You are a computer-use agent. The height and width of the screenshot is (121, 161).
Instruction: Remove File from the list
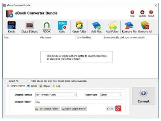(129, 27)
